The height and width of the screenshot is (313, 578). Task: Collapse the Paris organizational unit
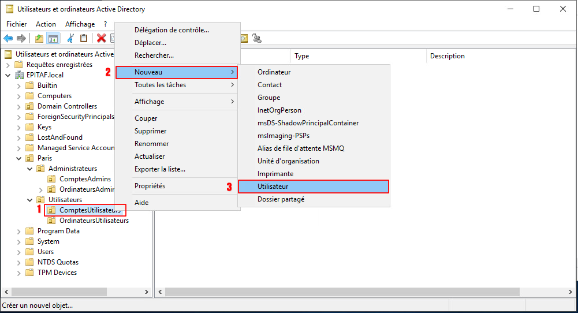coord(19,158)
